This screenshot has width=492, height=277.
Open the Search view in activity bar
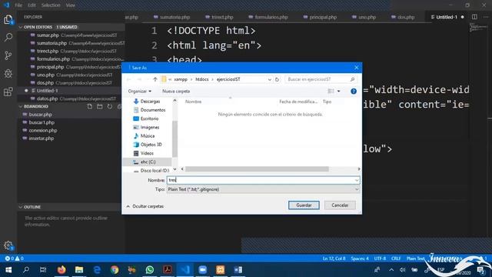coord(8,38)
